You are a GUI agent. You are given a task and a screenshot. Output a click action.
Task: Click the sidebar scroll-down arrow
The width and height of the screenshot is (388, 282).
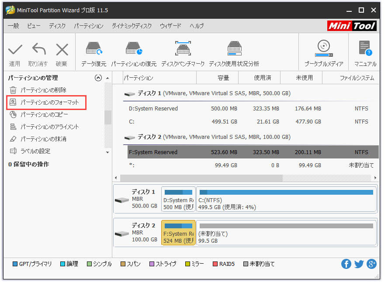(107, 152)
